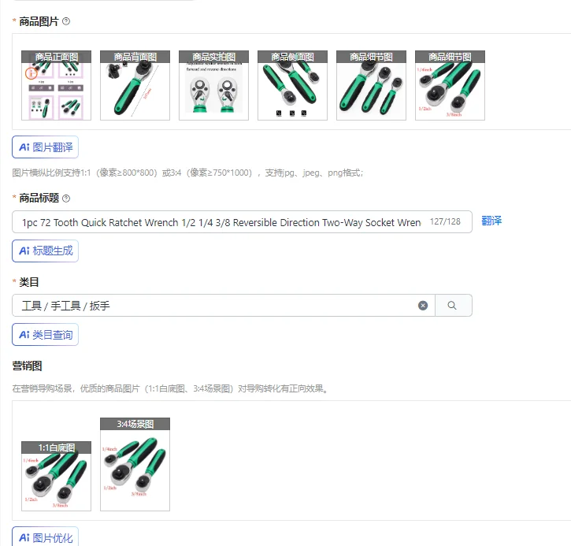Open the 1:1白底图 marketing image
The height and width of the screenshot is (546, 571).
pos(57,476)
